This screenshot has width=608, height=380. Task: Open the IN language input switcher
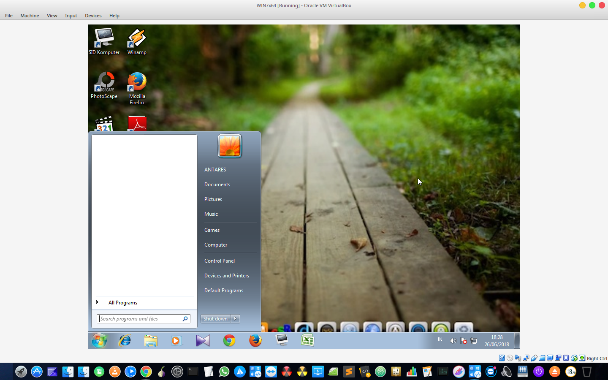440,339
